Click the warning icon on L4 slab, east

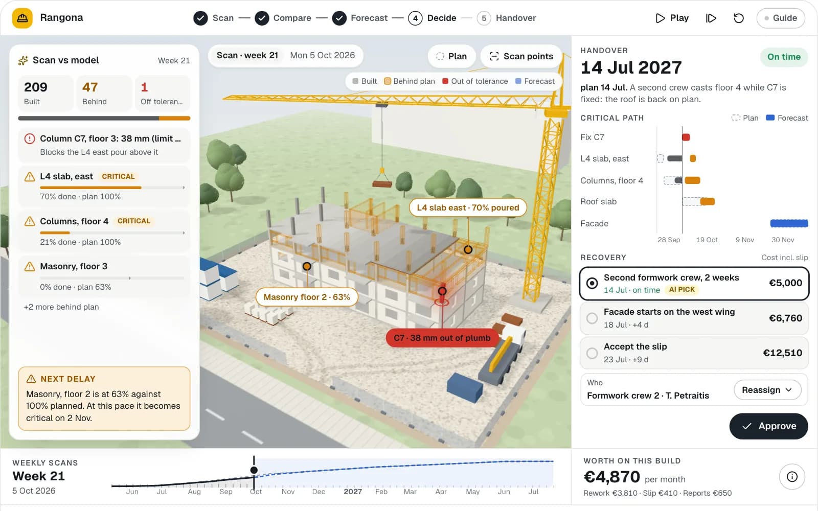coord(30,177)
